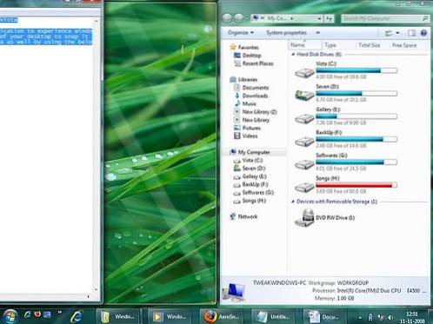Switch to the Untitle... taskbar button
This screenshot has width=433, height=324.
tap(274, 317)
